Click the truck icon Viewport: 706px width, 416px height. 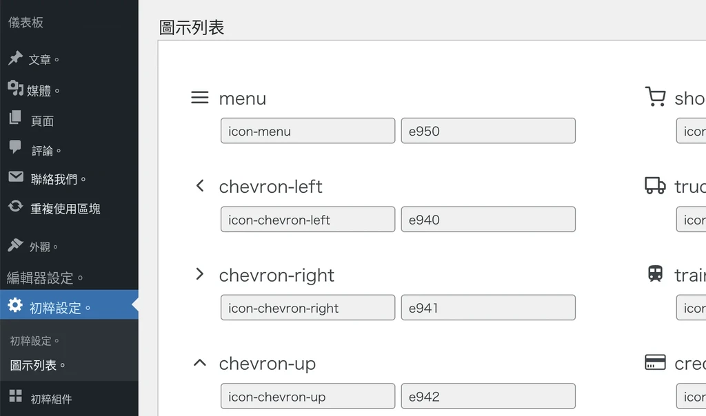(655, 185)
